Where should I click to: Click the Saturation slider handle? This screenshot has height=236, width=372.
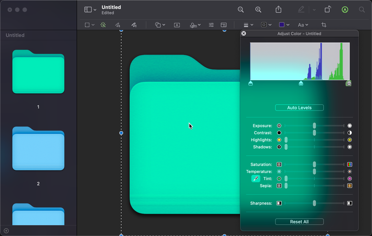pos(314,164)
